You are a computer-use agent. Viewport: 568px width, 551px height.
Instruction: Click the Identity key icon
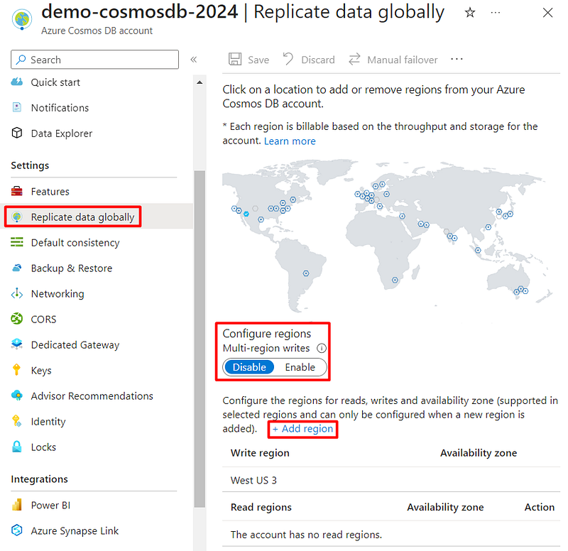pos(16,421)
